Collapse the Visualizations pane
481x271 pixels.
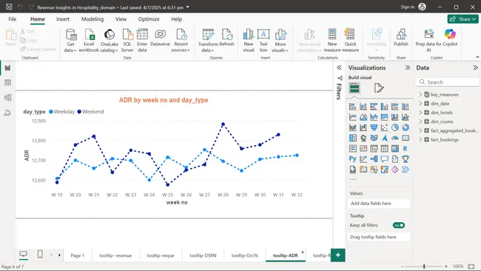(408, 68)
